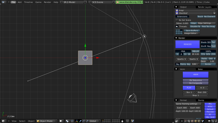The height and width of the screenshot is (123, 218).
Task: Select the rotate manipulator arc icon
Action: click(x=84, y=121)
